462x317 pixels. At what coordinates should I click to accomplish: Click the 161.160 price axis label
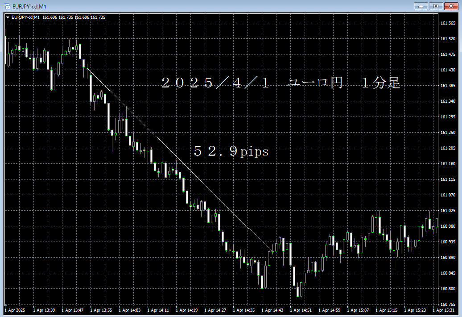tap(448, 164)
